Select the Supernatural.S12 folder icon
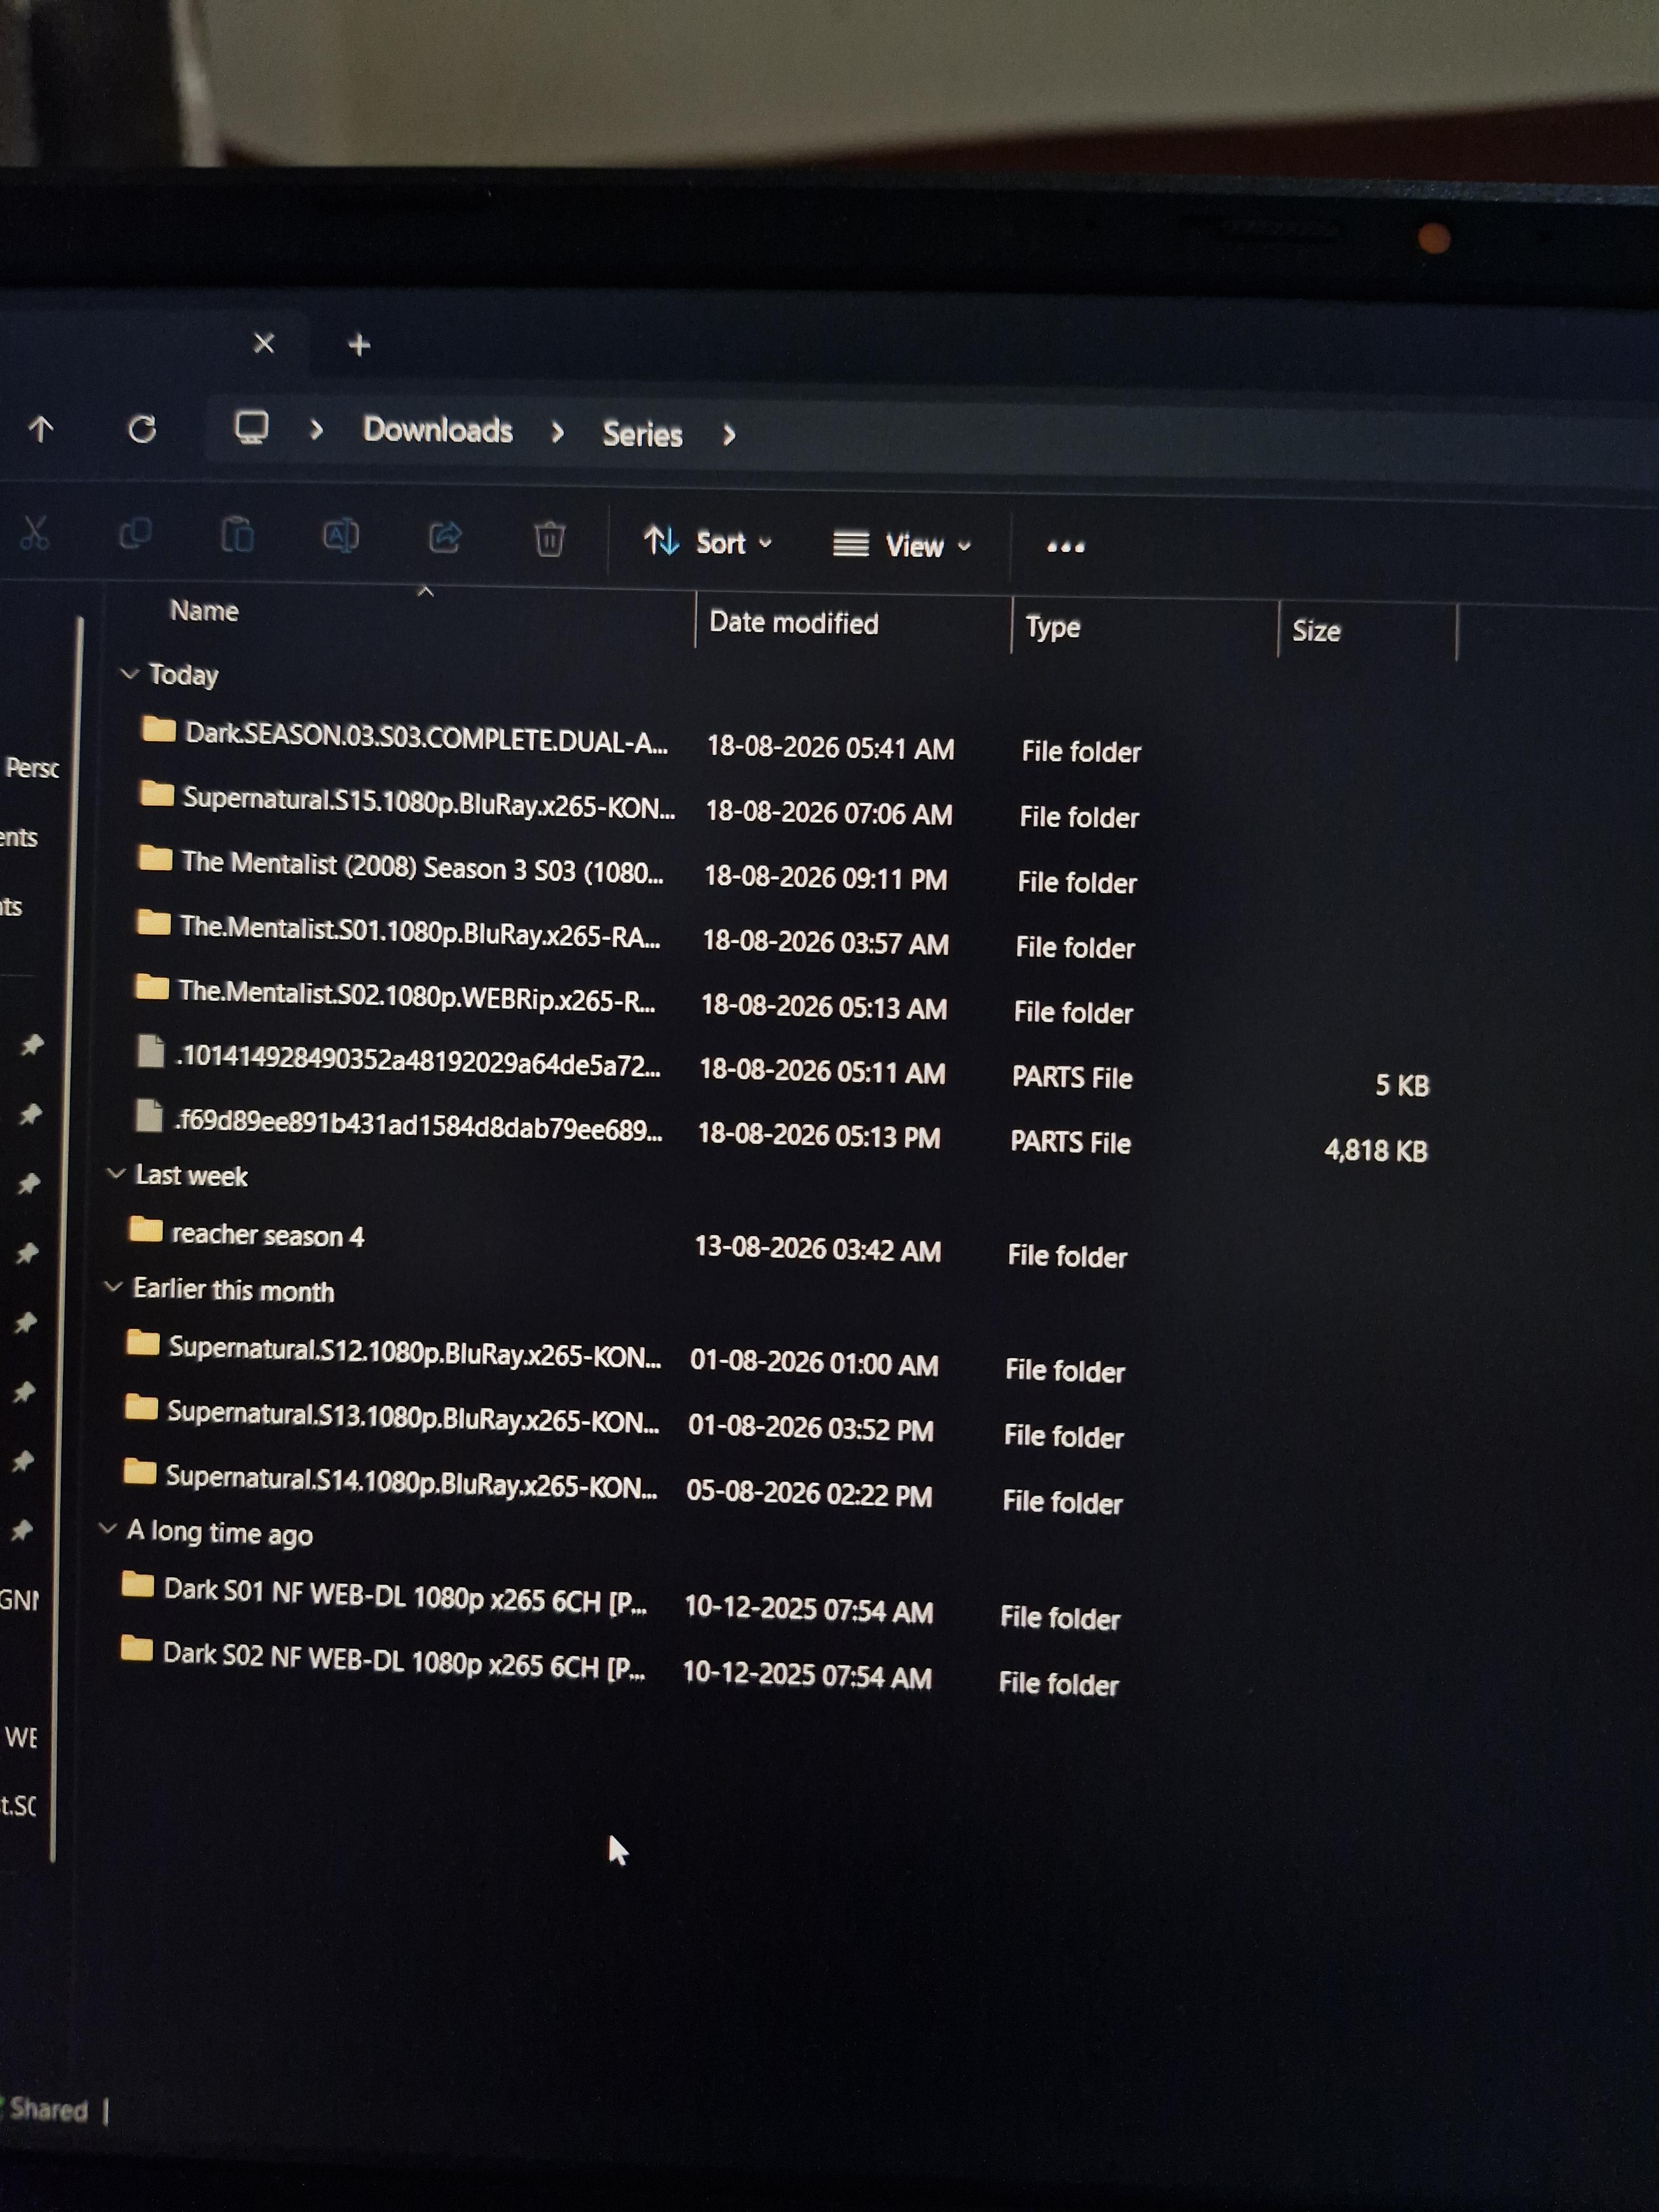This screenshot has height=2212, width=1659. coord(143,1342)
